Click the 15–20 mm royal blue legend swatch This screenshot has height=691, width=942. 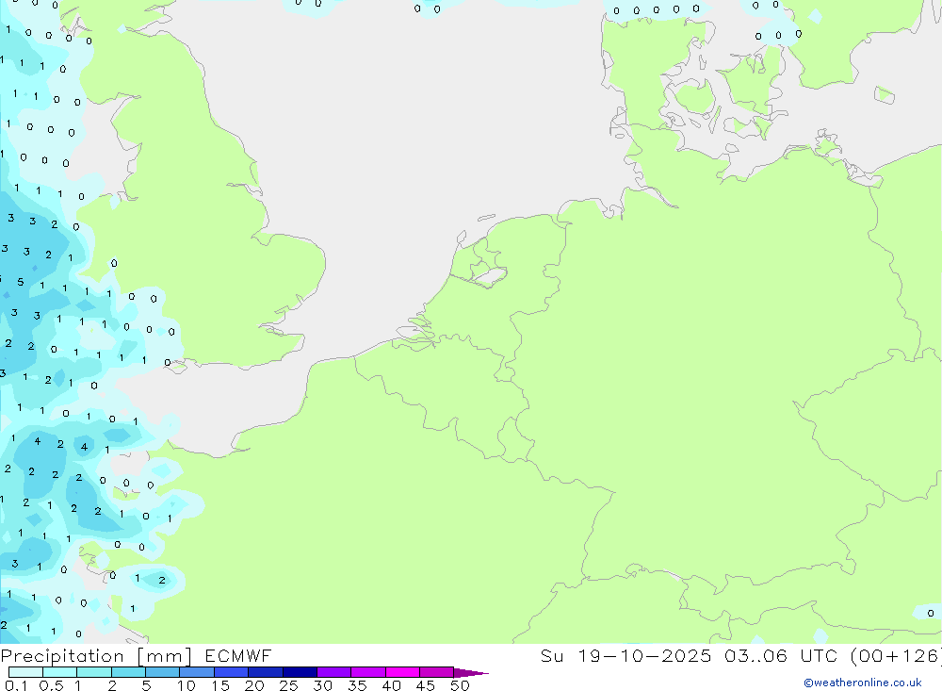tap(232, 672)
